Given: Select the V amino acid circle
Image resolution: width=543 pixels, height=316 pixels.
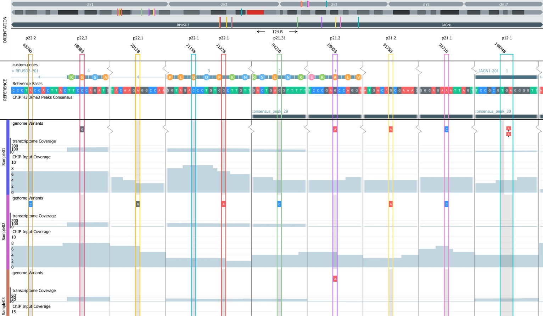Looking at the screenshot, I should point(358,77).
